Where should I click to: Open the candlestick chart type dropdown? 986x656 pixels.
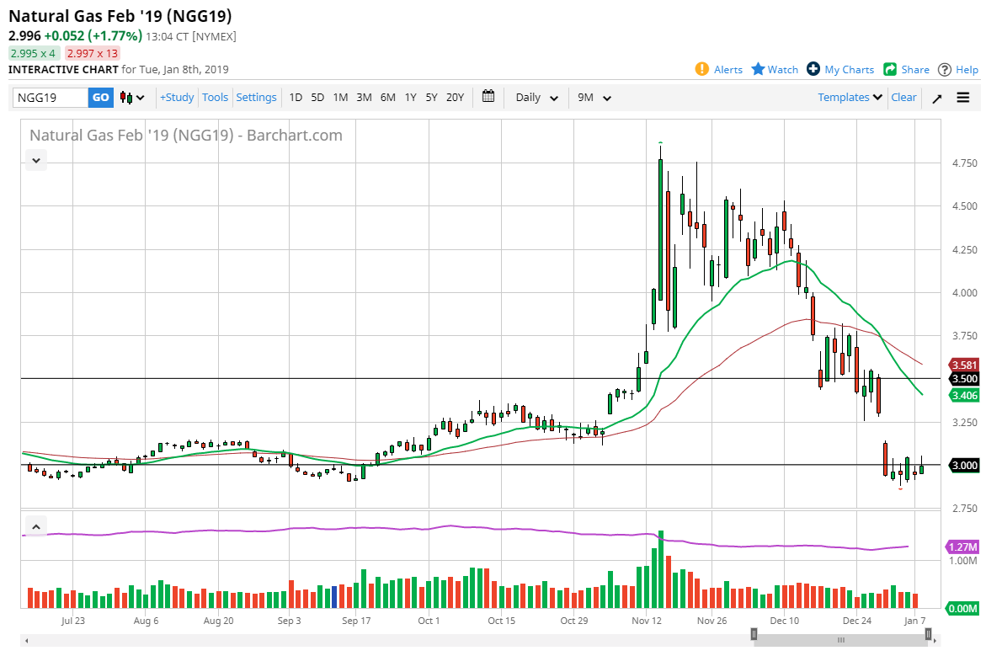pyautogui.click(x=132, y=98)
